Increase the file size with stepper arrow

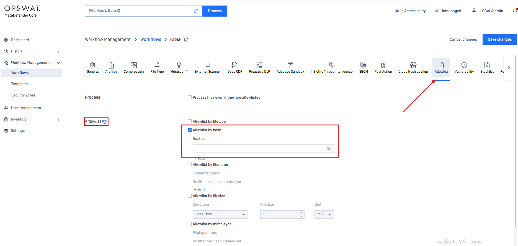301,213
